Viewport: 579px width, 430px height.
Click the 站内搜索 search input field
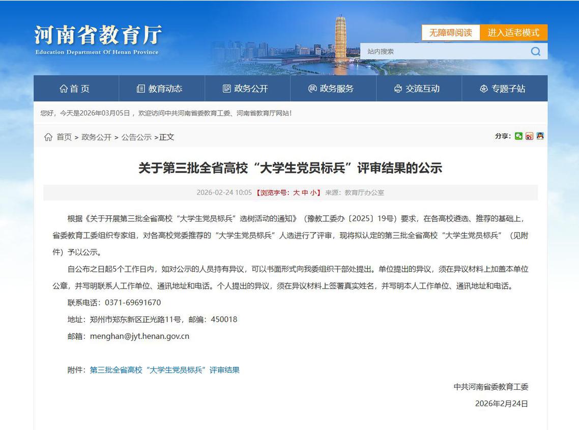(x=443, y=51)
